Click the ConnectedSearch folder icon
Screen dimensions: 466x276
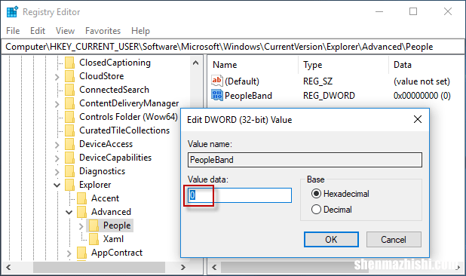(70, 90)
